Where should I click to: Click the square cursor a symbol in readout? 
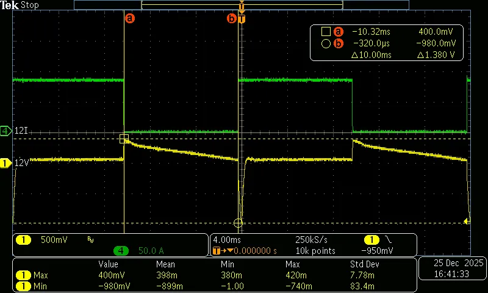[326, 32]
